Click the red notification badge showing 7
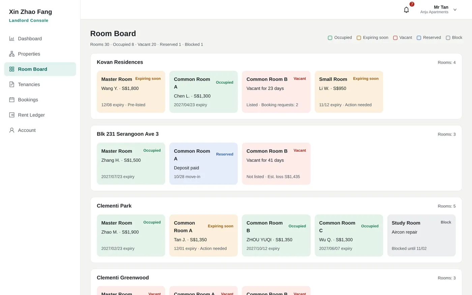 point(412,4)
